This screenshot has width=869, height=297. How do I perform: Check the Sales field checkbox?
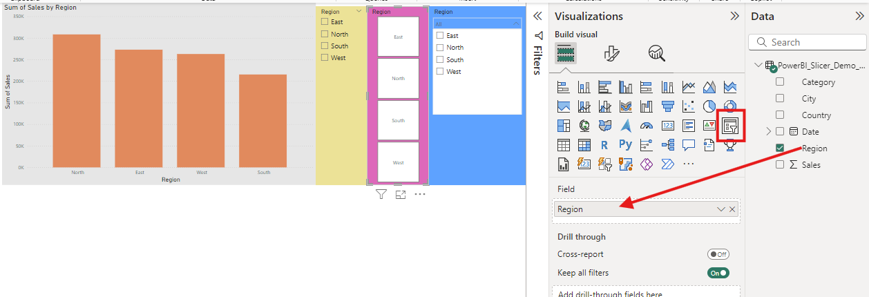click(780, 165)
